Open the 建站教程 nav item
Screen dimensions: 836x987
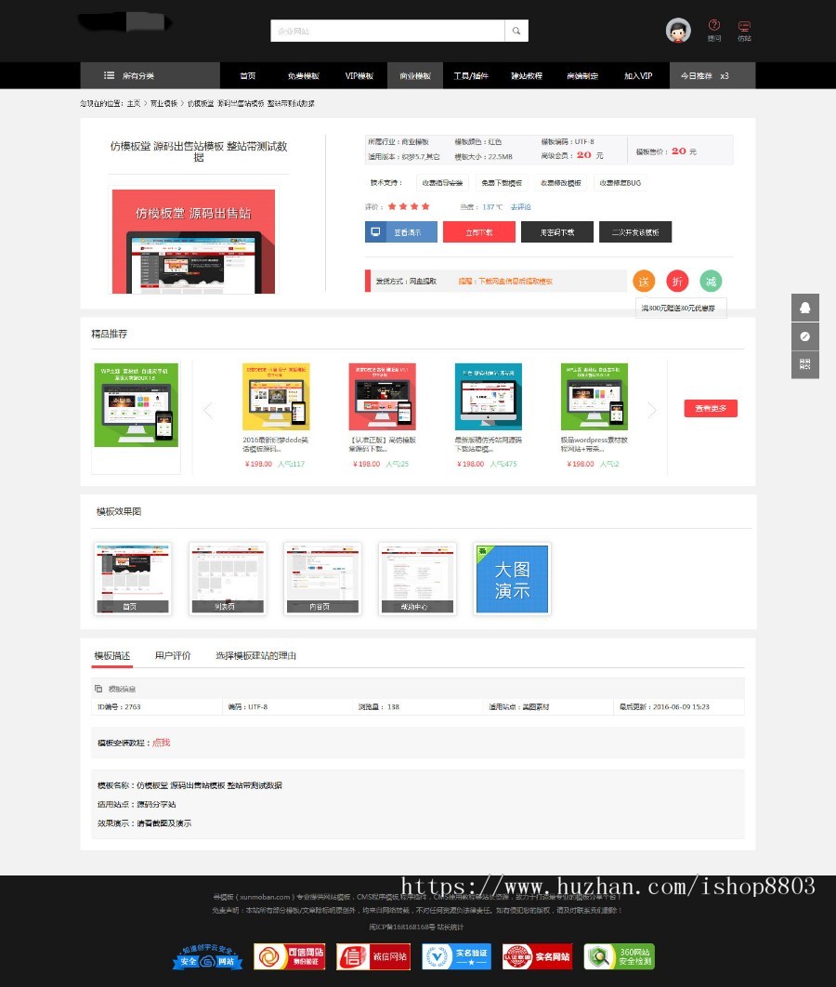[527, 75]
